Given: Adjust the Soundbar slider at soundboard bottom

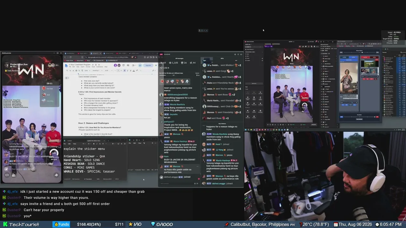Looking at the screenshot, I should 359,117.
